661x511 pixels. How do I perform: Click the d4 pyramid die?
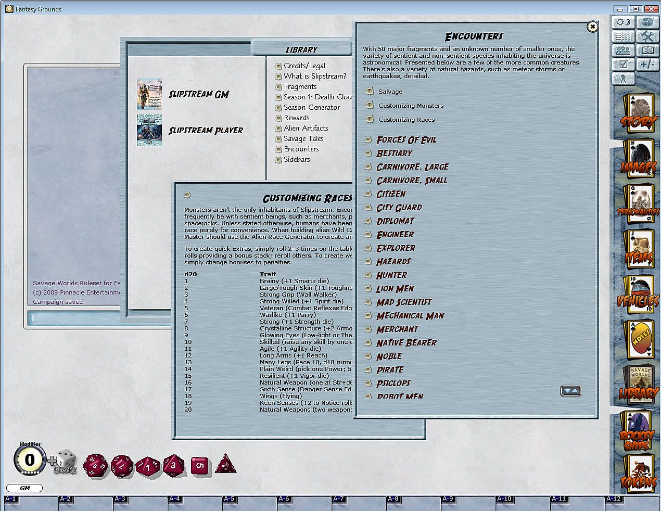[x=226, y=464]
